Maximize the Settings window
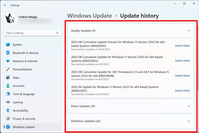199x133 pixels. [184, 4]
